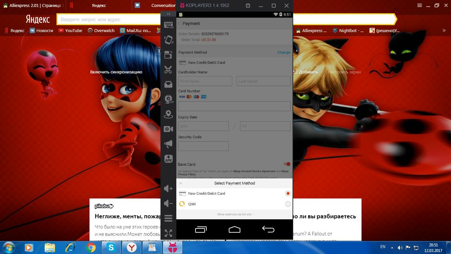Click the install APK icon
Image resolution: width=451 pixels, height=254 pixels.
168,159
